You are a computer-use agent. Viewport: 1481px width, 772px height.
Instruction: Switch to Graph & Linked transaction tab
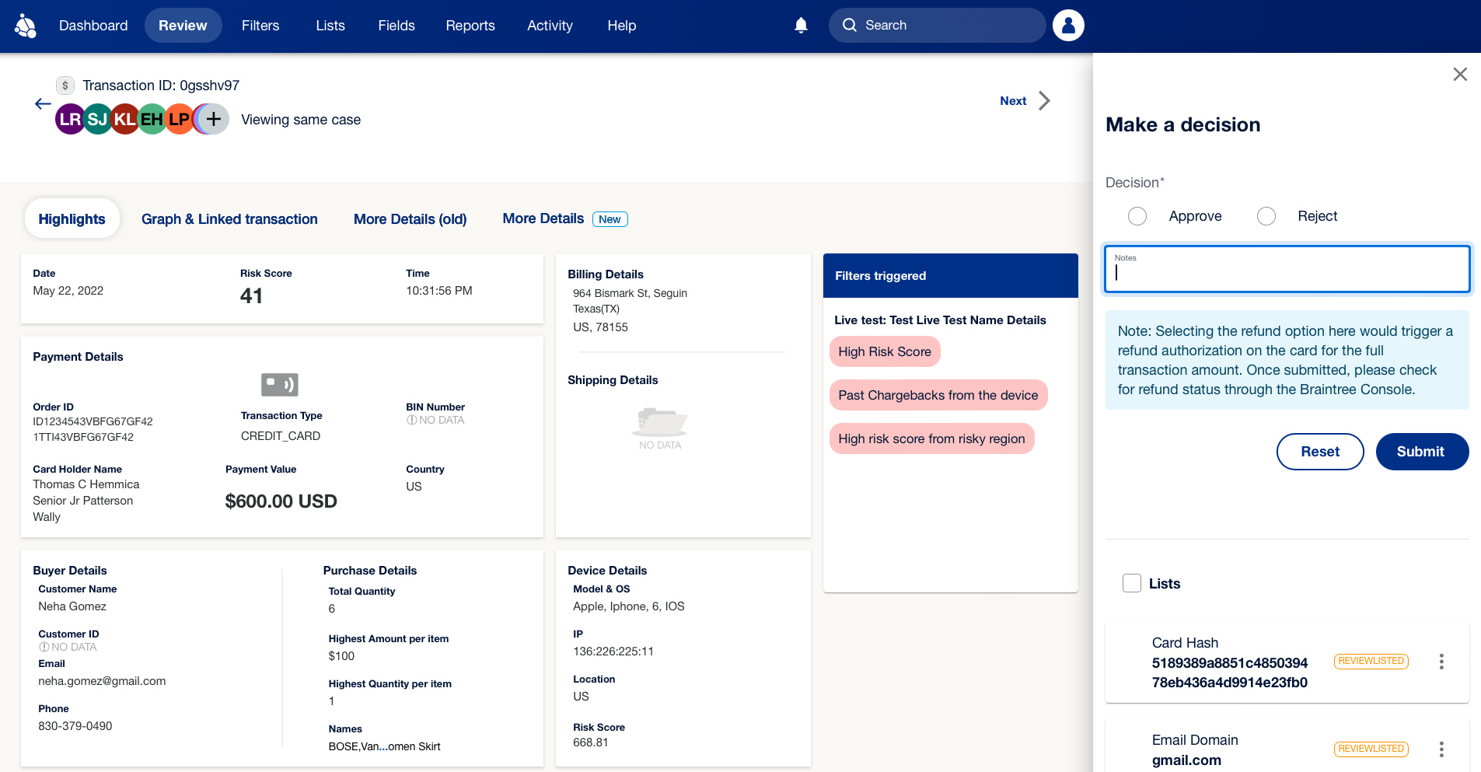[229, 219]
